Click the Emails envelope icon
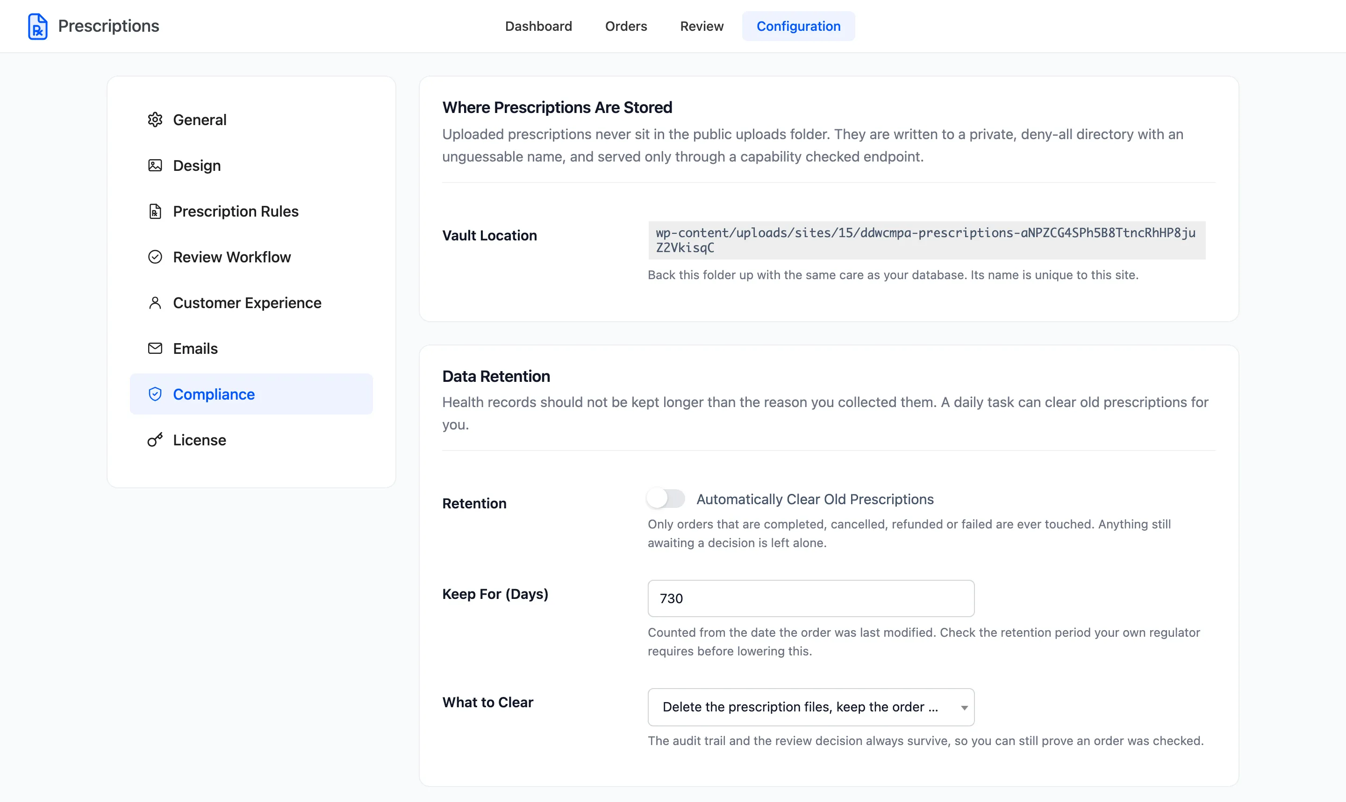Screen dimensions: 1346x802 pos(155,349)
